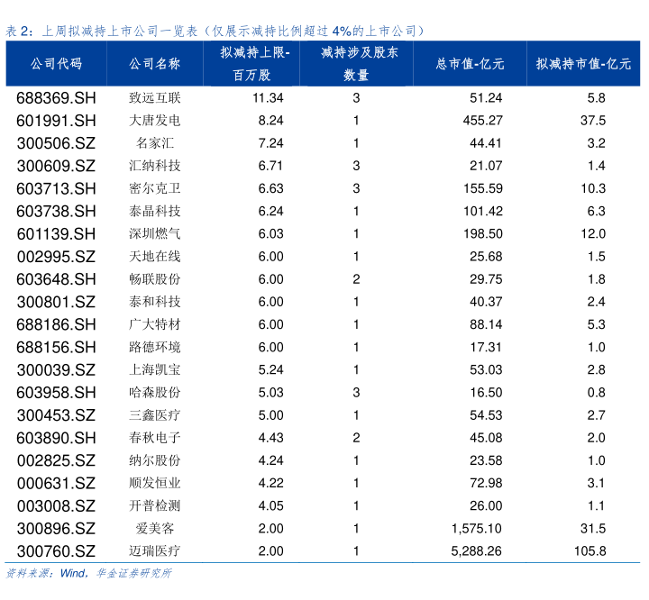Click company name 爱美客

click(x=155, y=529)
